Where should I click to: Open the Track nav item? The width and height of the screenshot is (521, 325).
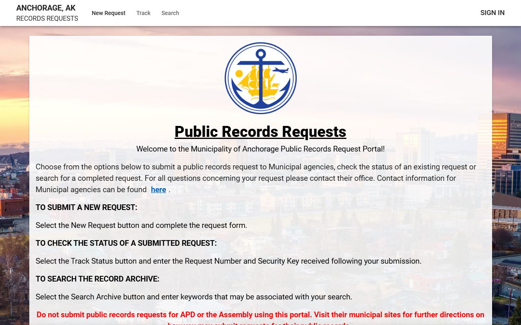click(143, 13)
